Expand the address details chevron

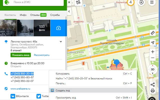click(61, 41)
